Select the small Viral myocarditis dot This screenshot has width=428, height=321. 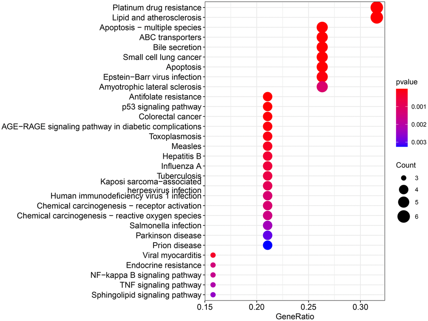[x=213, y=255]
